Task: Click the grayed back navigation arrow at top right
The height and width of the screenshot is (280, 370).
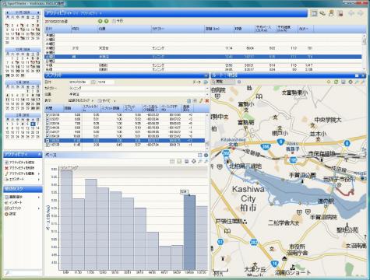Action: [x=351, y=13]
